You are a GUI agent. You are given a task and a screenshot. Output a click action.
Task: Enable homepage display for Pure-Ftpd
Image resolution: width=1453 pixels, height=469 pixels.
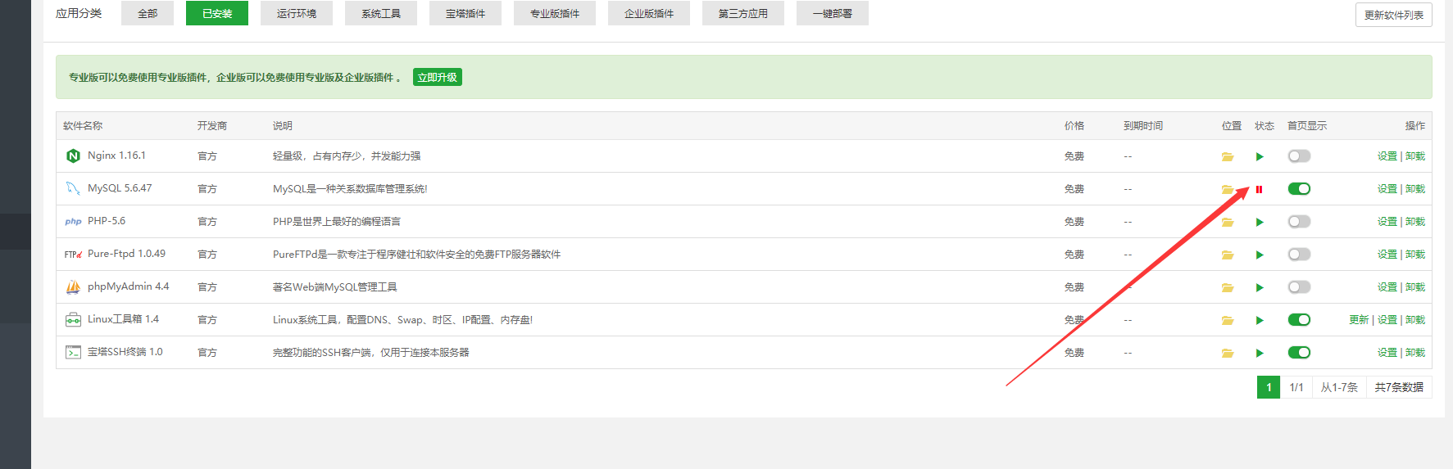point(1299,255)
